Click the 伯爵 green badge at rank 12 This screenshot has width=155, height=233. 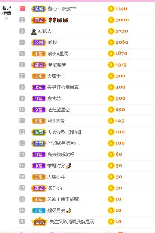[x=38, y=132]
